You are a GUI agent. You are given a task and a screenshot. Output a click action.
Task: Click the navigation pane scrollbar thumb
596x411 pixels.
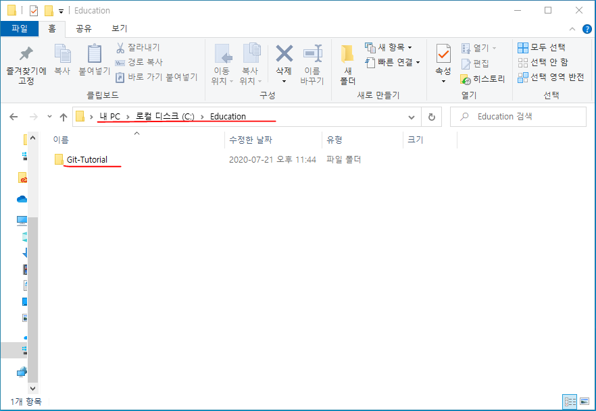(33, 300)
